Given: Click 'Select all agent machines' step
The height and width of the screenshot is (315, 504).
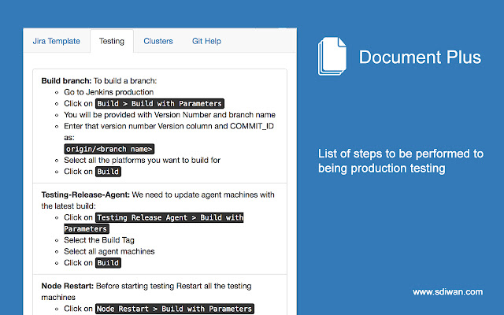Looking at the screenshot, I should click(x=109, y=251).
